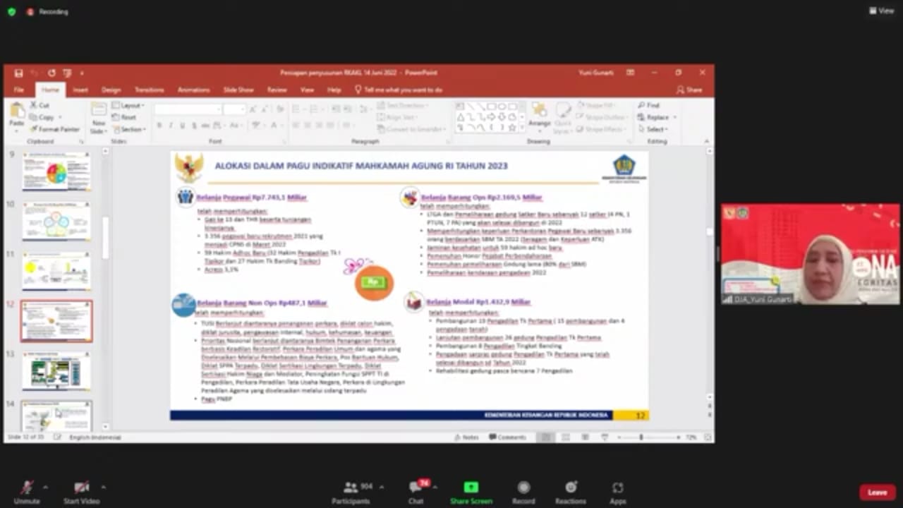This screenshot has width=903, height=508.
Task: Open the Zoom Apps panel
Action: (x=617, y=488)
